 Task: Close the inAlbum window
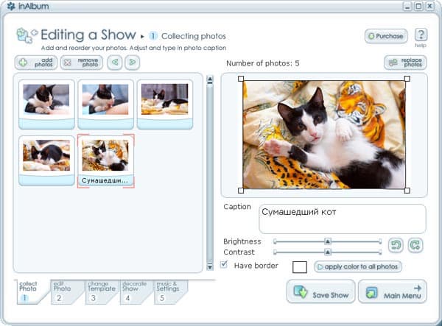tap(430, 6)
